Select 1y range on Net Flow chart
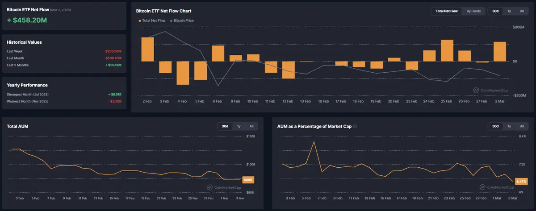This screenshot has width=536, height=211. tap(509, 11)
